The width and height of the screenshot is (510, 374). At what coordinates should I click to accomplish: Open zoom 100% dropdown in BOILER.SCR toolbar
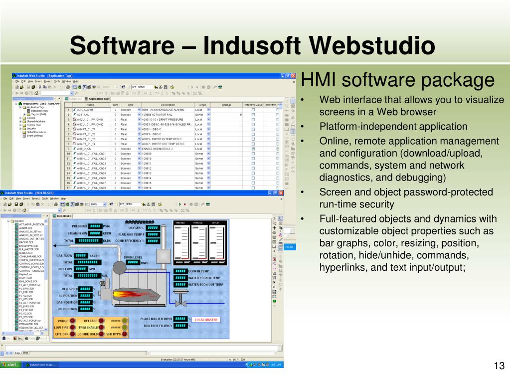(x=105, y=204)
